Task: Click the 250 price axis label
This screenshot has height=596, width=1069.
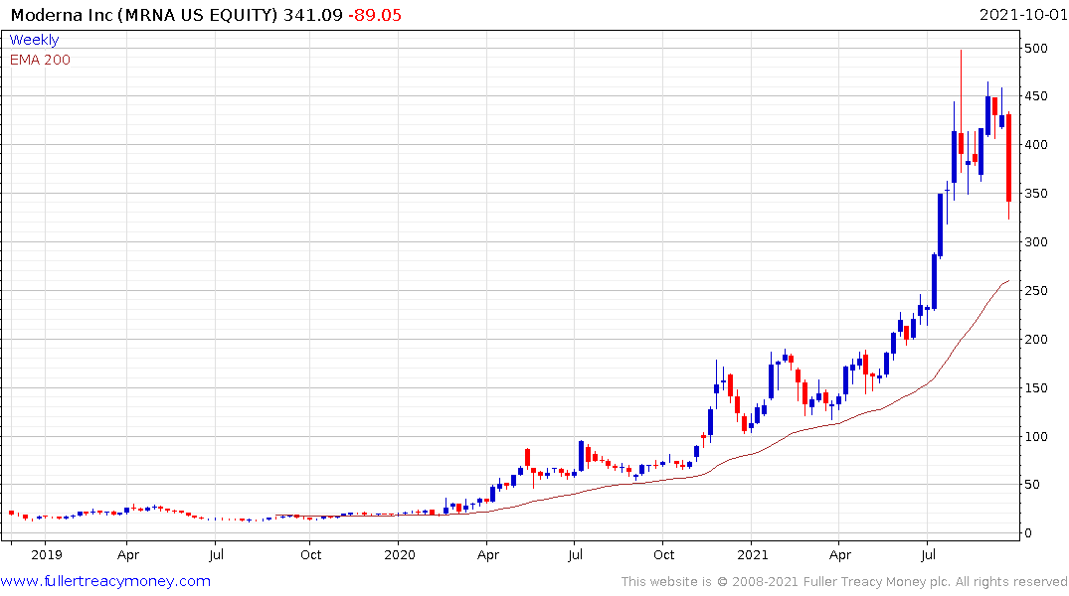Action: coord(1036,291)
